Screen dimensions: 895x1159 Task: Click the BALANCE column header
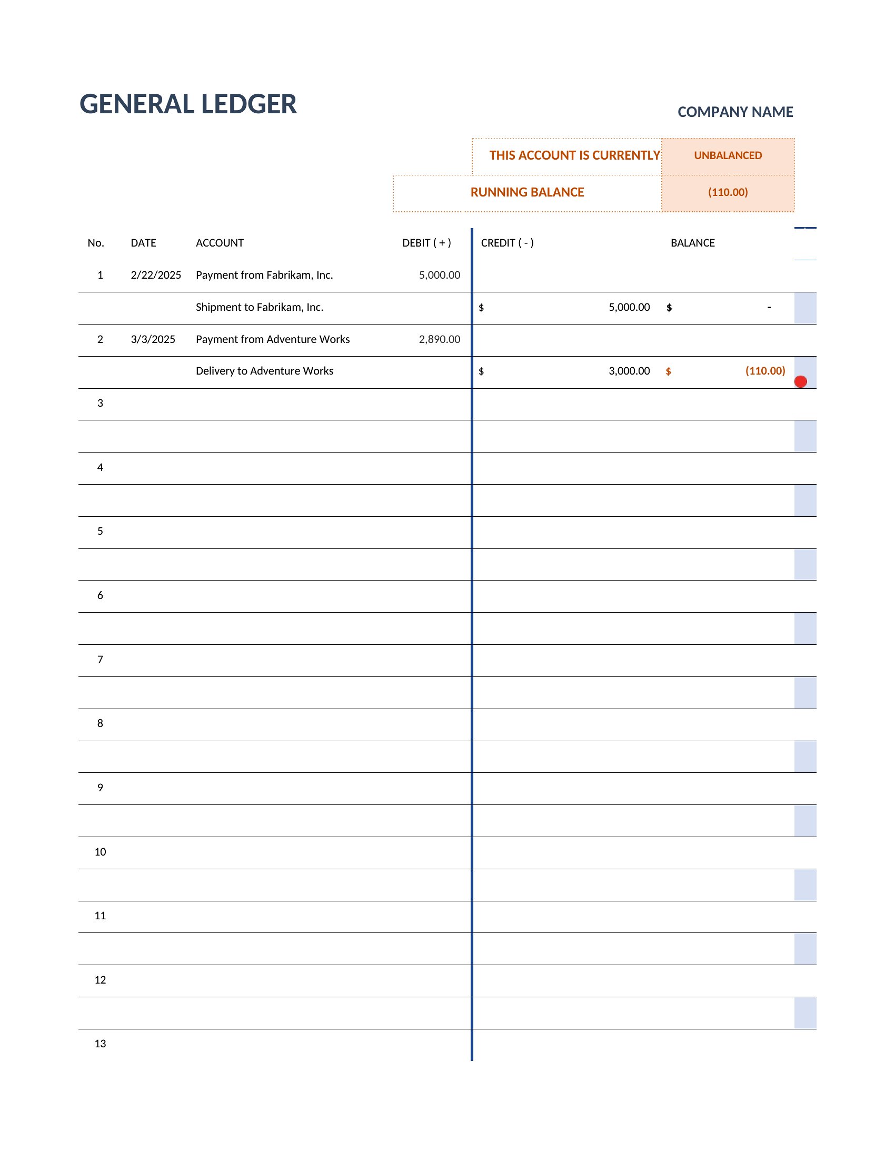tap(692, 243)
